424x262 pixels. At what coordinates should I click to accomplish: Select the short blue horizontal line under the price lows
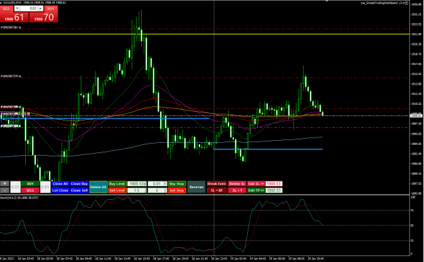[x=268, y=149]
